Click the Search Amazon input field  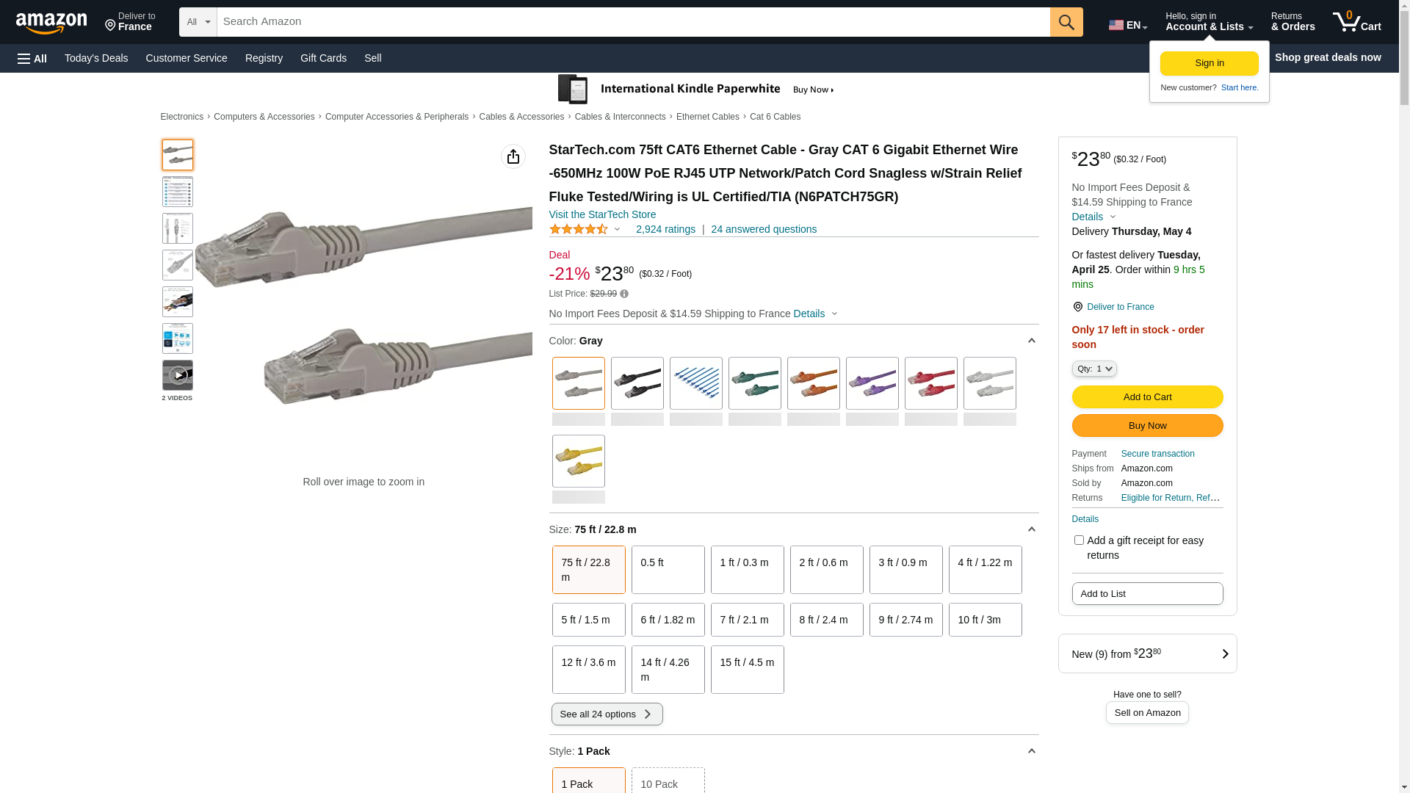click(633, 22)
